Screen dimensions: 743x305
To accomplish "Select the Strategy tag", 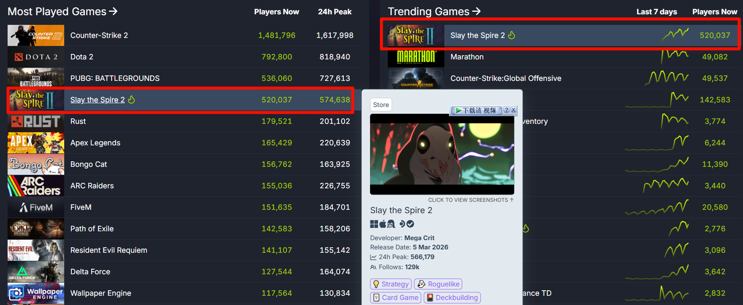I will (x=391, y=284).
